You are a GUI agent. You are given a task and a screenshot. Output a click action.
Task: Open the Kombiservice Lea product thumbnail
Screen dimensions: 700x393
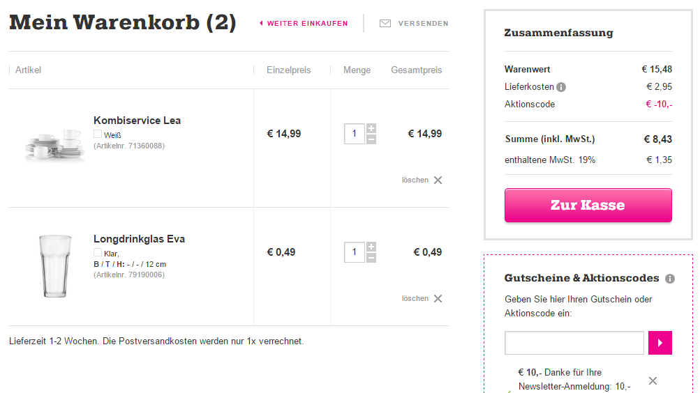[x=55, y=144]
